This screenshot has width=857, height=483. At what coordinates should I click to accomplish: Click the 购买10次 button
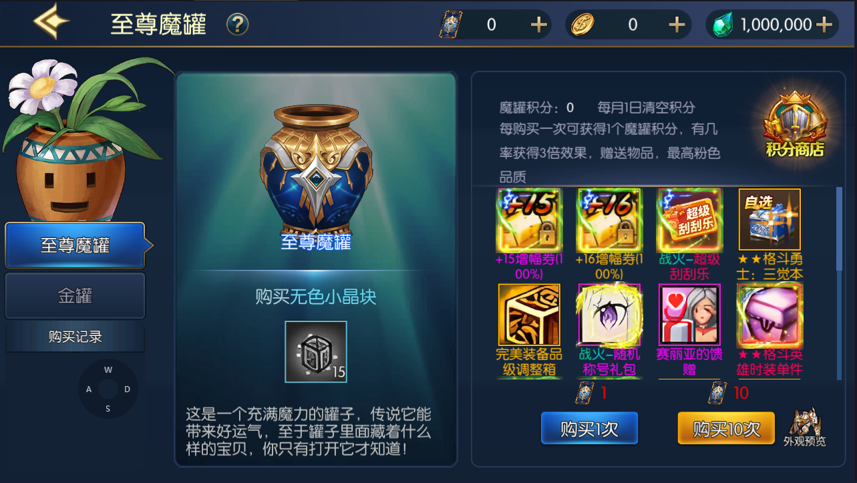726,428
